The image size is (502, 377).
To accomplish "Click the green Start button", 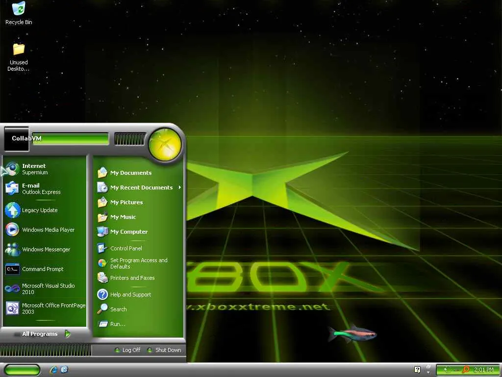I will tap(22, 370).
